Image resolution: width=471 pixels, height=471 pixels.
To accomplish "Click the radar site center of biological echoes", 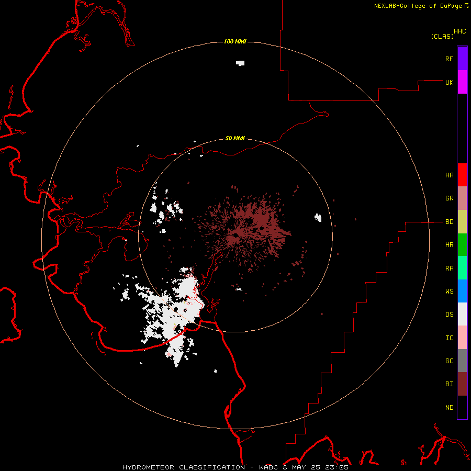I will (x=236, y=235).
